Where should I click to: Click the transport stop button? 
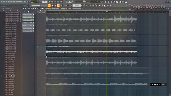coord(38,2)
